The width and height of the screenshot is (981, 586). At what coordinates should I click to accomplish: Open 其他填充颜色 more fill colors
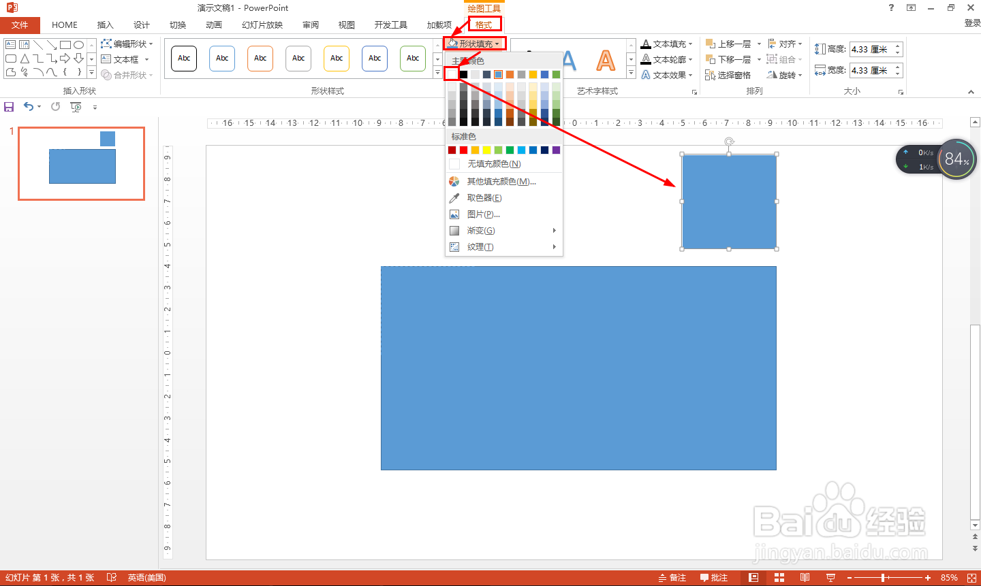504,182
